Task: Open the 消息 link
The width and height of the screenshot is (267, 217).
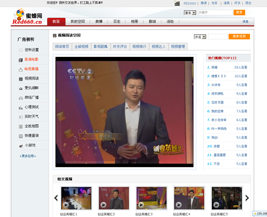Action: 245,22
